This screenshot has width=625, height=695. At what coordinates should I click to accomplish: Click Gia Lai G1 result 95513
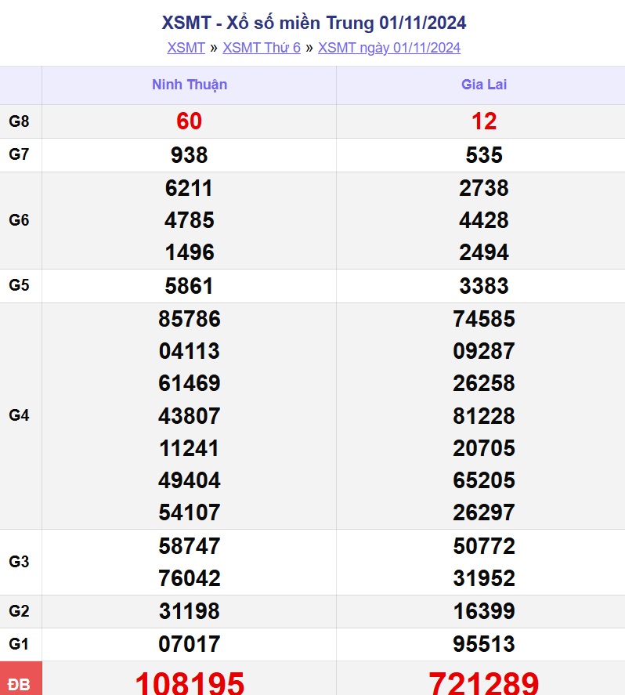click(x=483, y=644)
